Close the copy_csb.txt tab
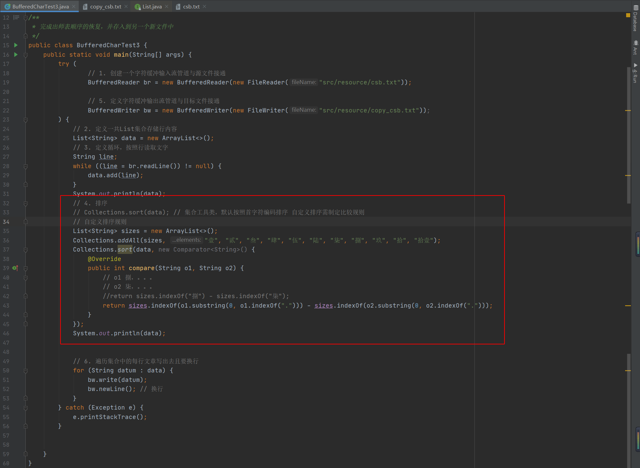Image resolution: width=640 pixels, height=468 pixels. [x=126, y=6]
